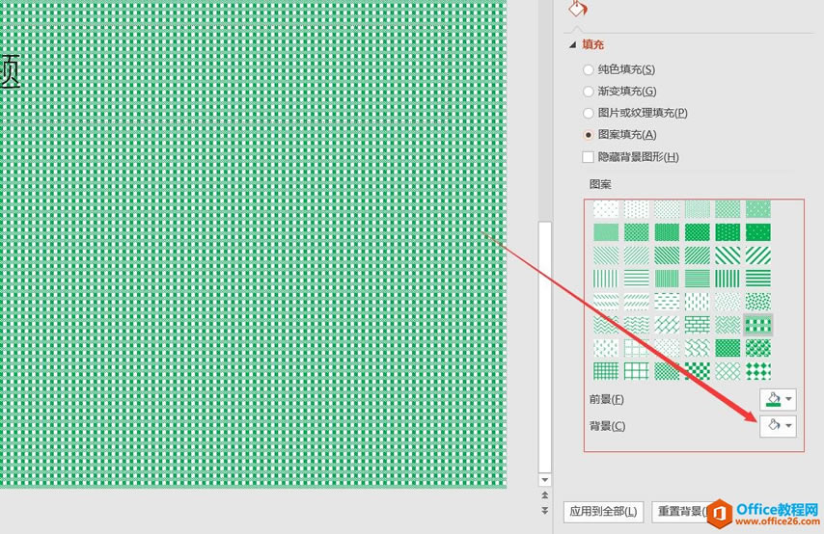824x534 pixels.
Task: Select large confetti pattern
Action: coord(758,302)
